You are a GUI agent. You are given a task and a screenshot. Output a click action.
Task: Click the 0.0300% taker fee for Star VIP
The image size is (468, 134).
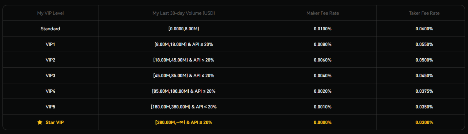tap(424, 122)
